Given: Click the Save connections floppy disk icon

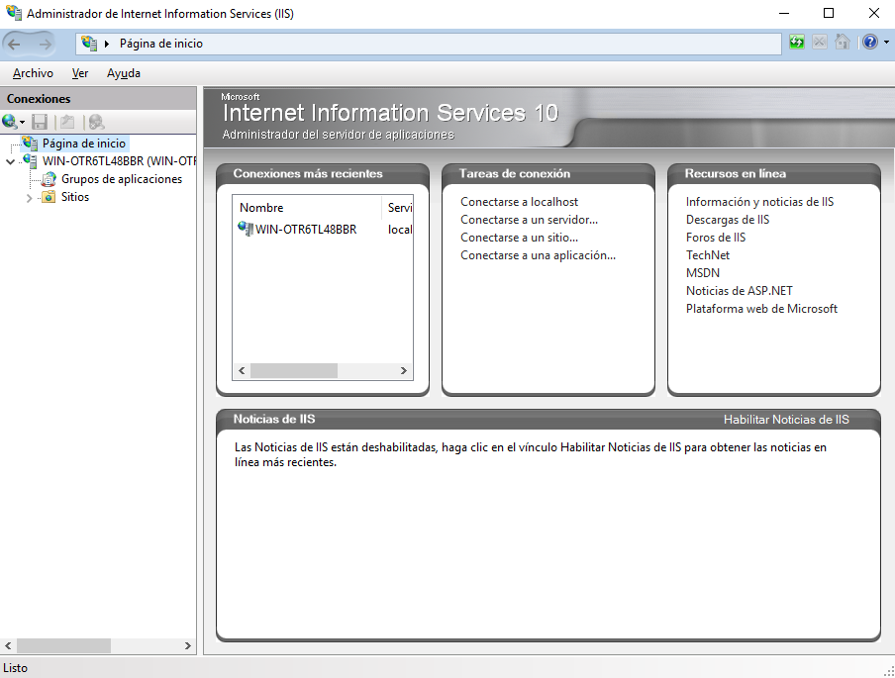Looking at the screenshot, I should click(40, 122).
